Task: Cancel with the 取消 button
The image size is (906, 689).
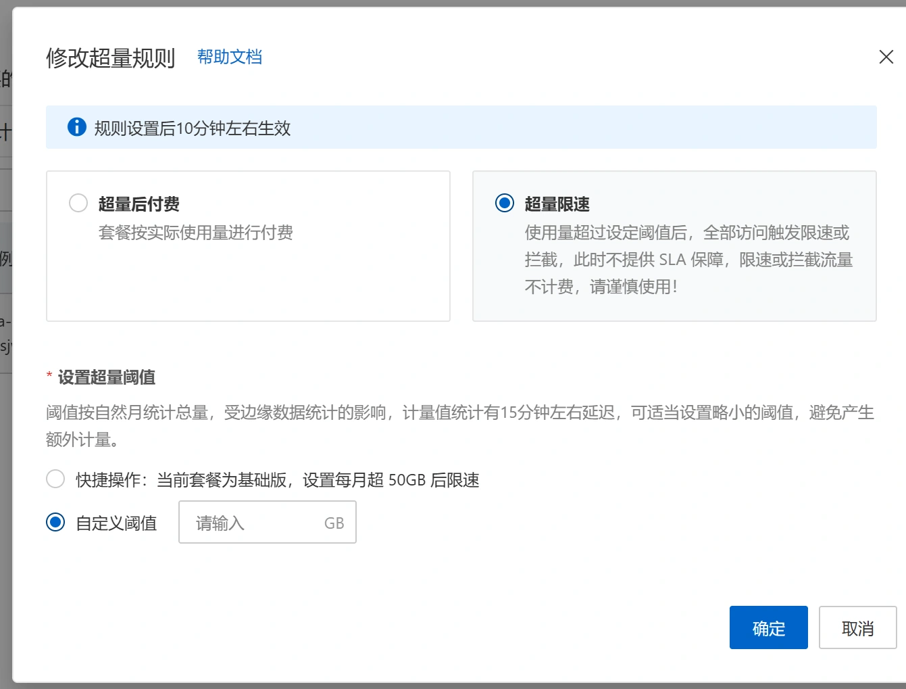Action: coord(858,627)
